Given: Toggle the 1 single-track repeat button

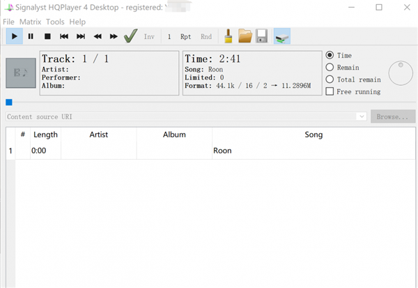Looking at the screenshot, I should pos(169,36).
